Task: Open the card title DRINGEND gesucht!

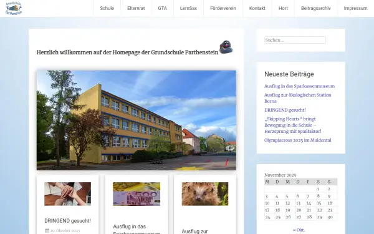Action: [x=67, y=221]
